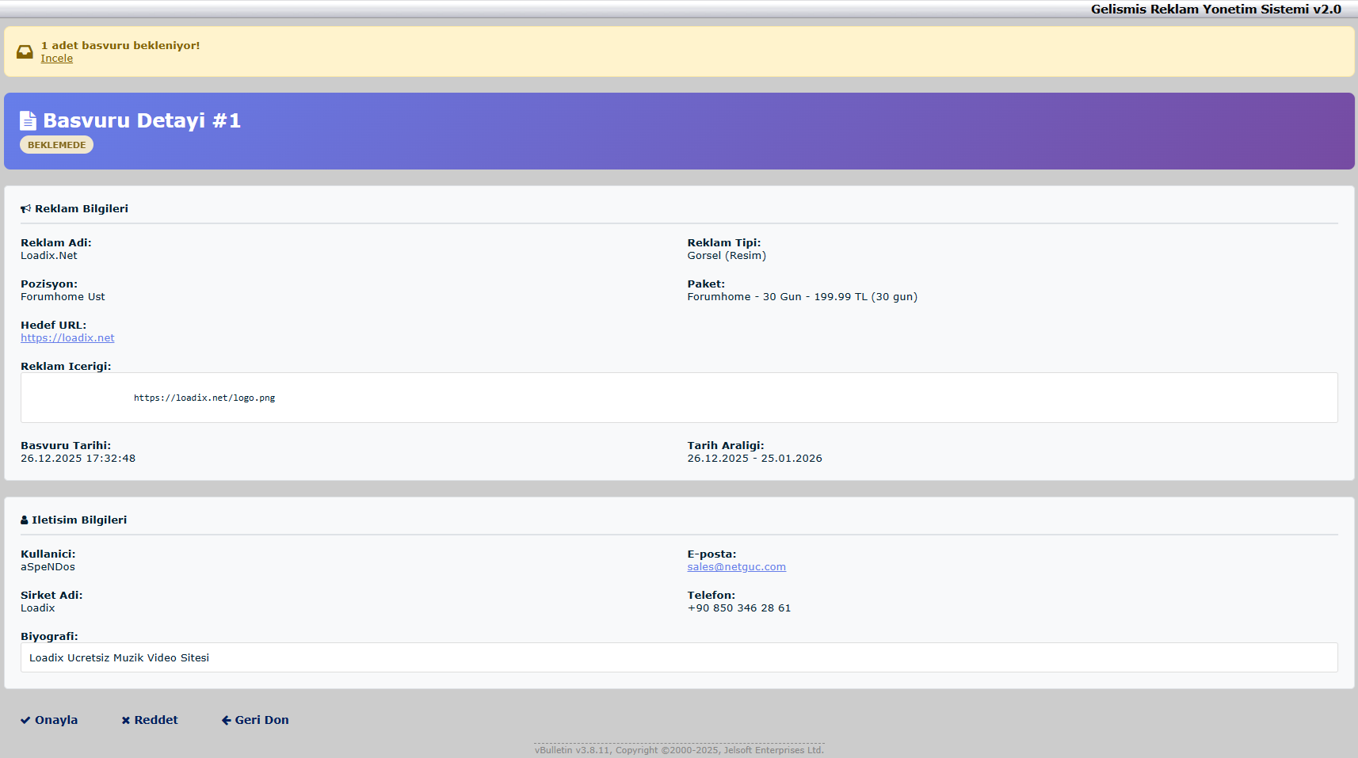Reject the application with Reddet
The width and height of the screenshot is (1358, 758).
(x=155, y=720)
